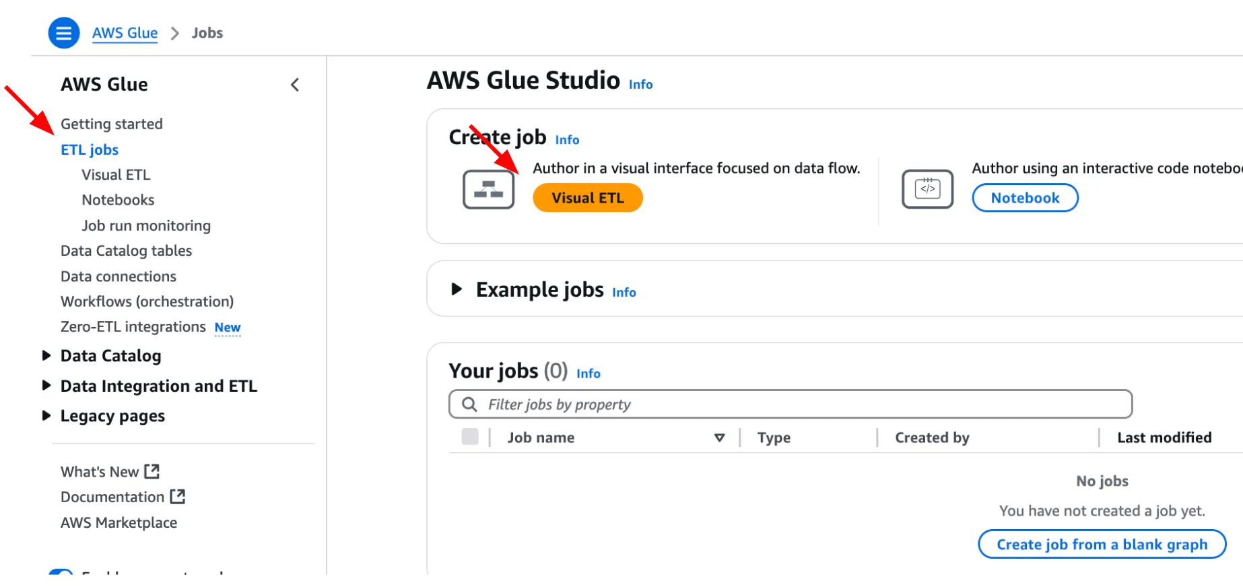Click Create job from a blank graph
This screenshot has height=587, width=1243.
tap(1102, 545)
